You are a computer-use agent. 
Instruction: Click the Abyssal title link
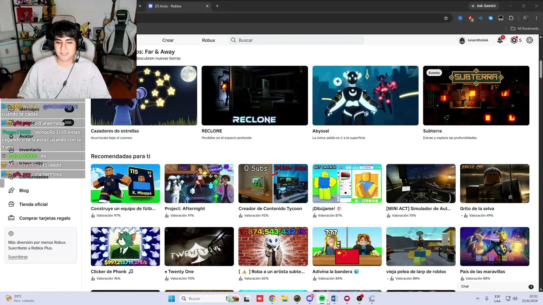pyautogui.click(x=321, y=131)
